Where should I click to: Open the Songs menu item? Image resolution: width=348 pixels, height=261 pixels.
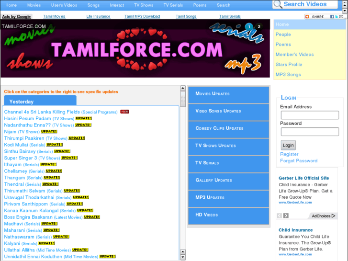pyautogui.click(x=93, y=5)
